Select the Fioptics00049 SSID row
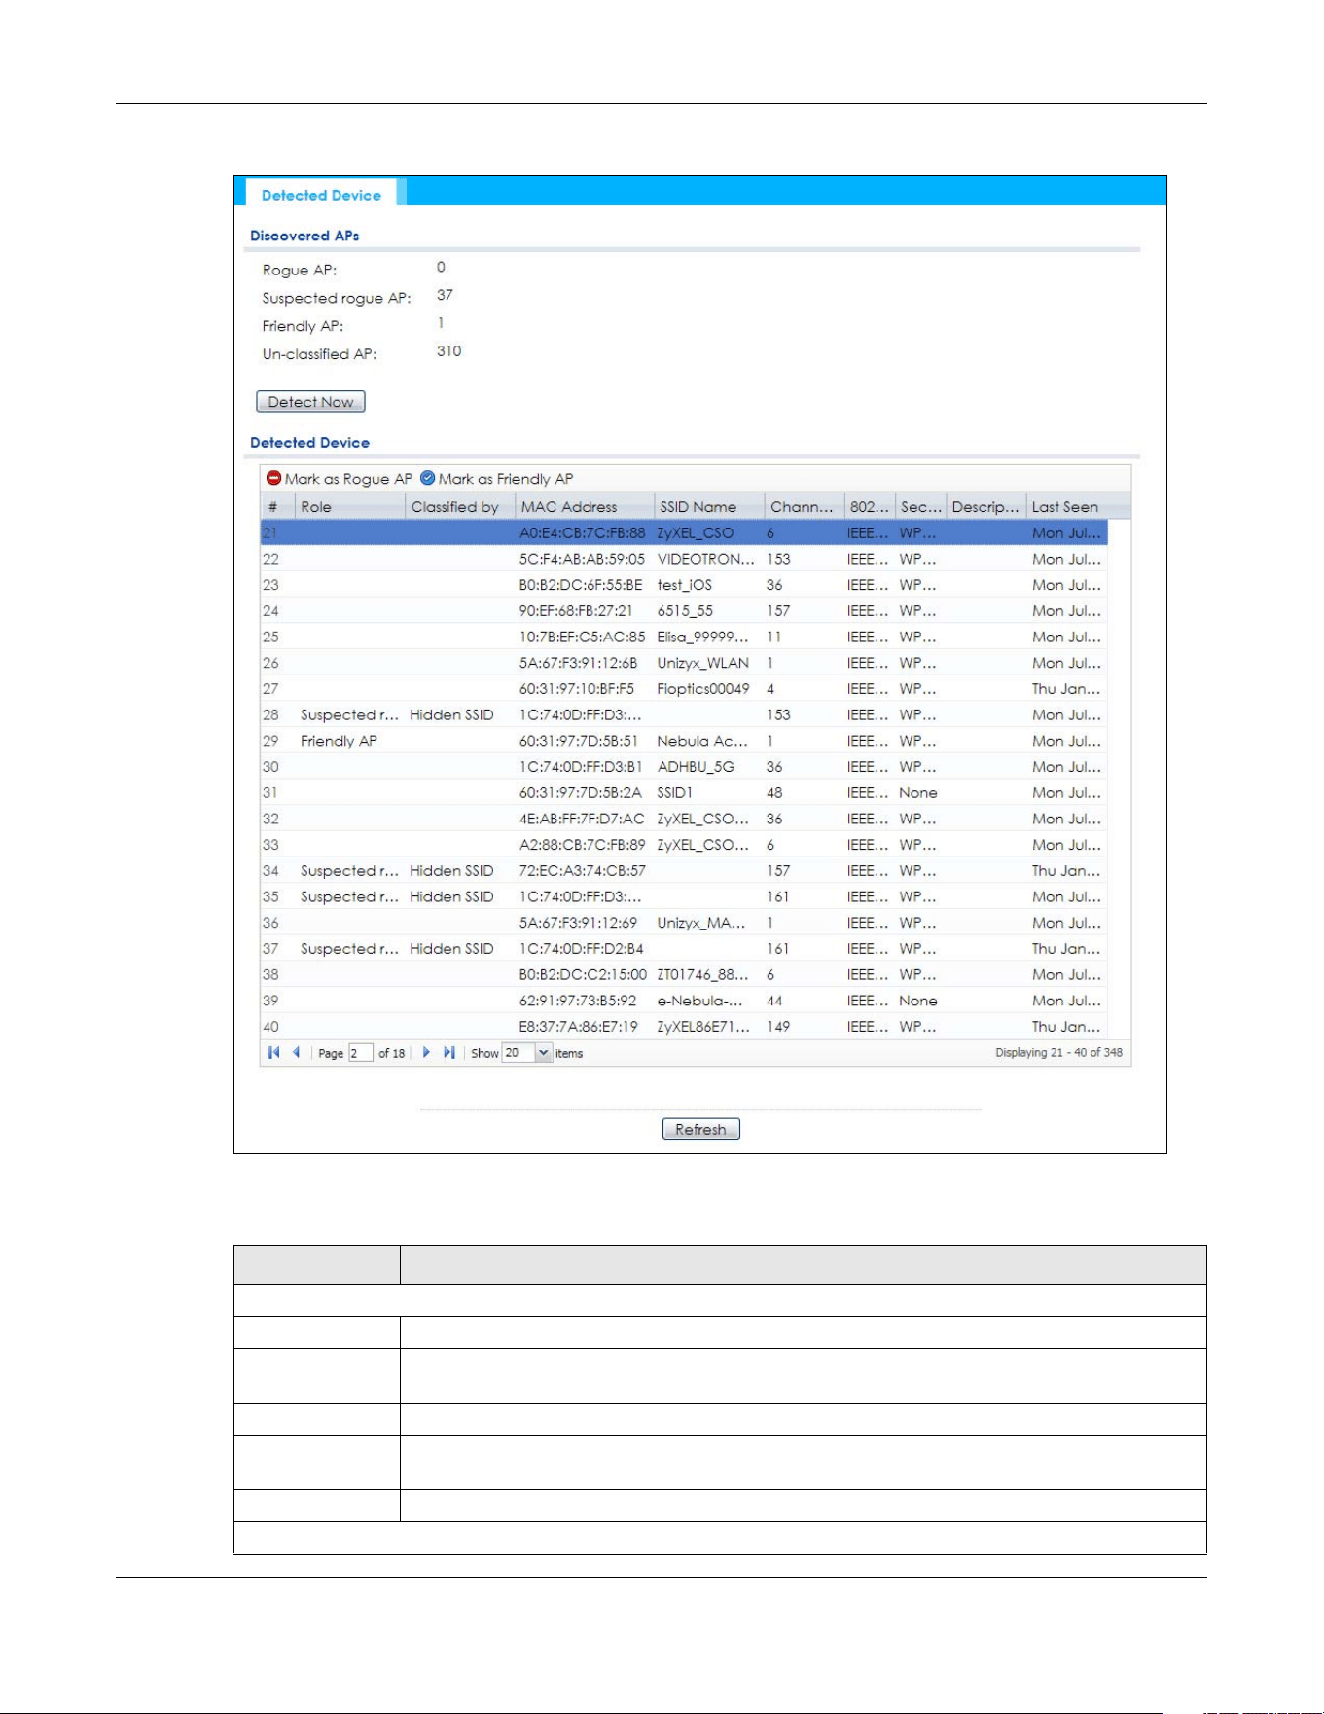Screen dimensions: 1324x1714 [684, 688]
